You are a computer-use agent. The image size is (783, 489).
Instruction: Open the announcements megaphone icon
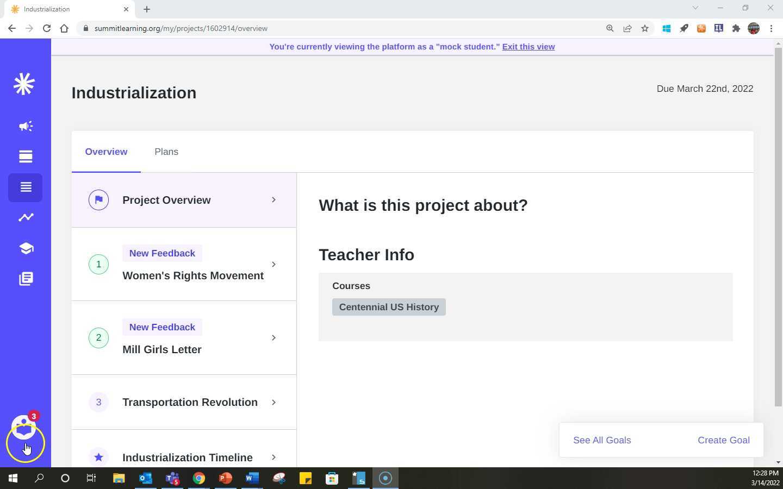click(x=25, y=126)
